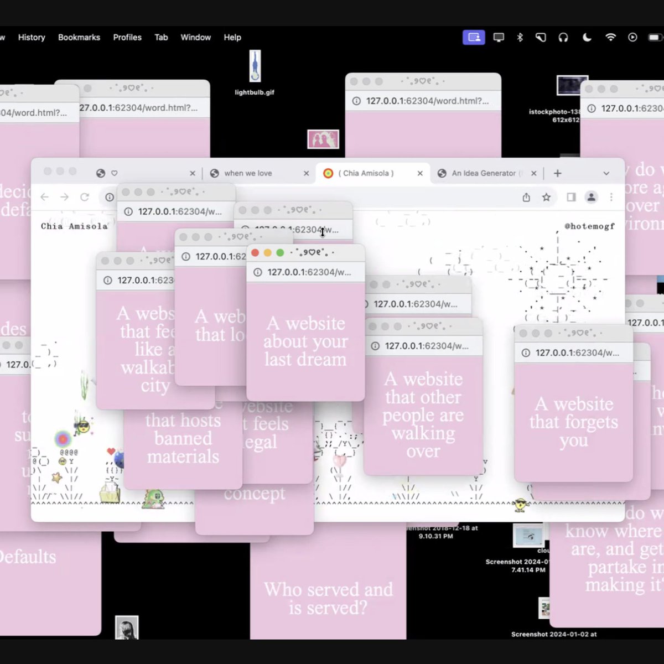Reload the current page

click(85, 197)
